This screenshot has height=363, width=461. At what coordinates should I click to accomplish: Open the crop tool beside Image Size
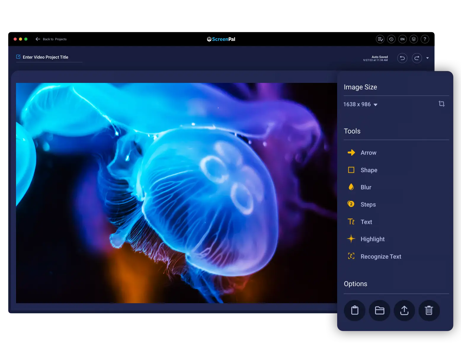(442, 104)
